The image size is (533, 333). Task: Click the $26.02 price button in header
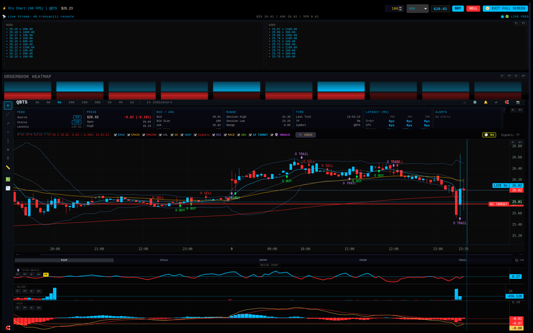[x=441, y=9]
